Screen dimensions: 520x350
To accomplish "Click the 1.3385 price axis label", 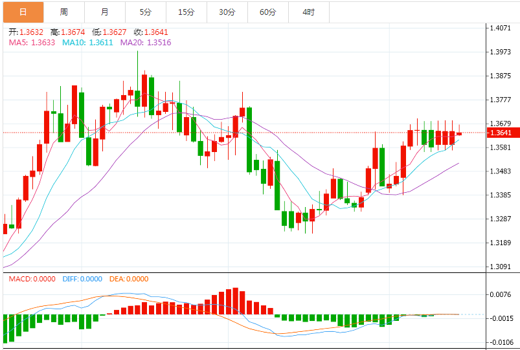I will click(x=501, y=195).
